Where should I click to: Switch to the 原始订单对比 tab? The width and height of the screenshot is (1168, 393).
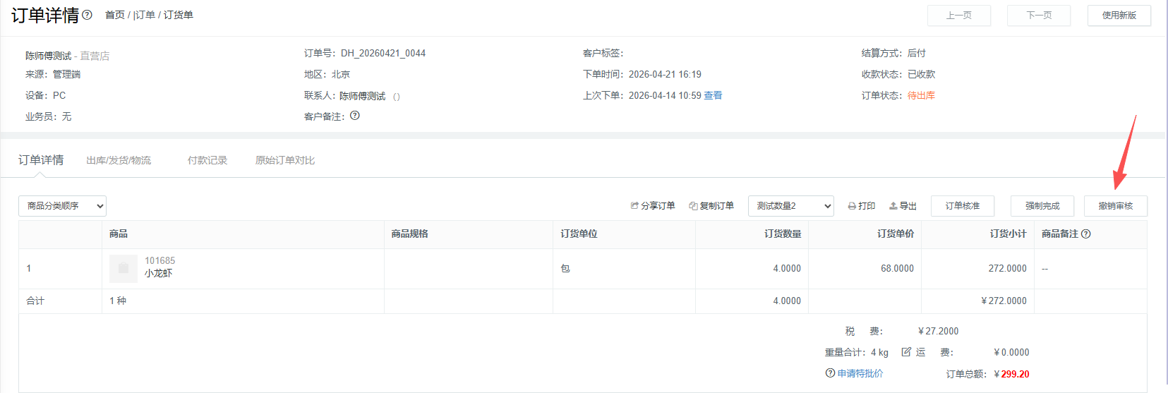point(285,161)
